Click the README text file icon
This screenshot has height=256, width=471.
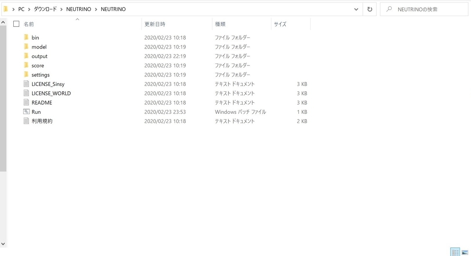click(26, 102)
